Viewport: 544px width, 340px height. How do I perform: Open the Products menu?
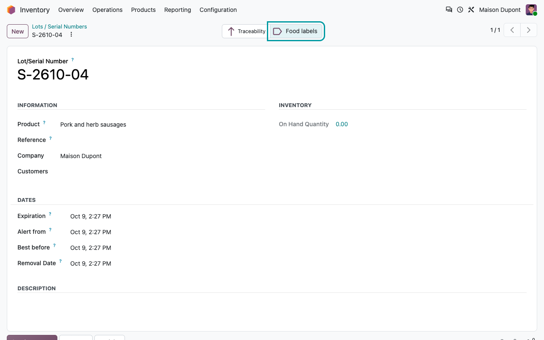click(x=143, y=10)
